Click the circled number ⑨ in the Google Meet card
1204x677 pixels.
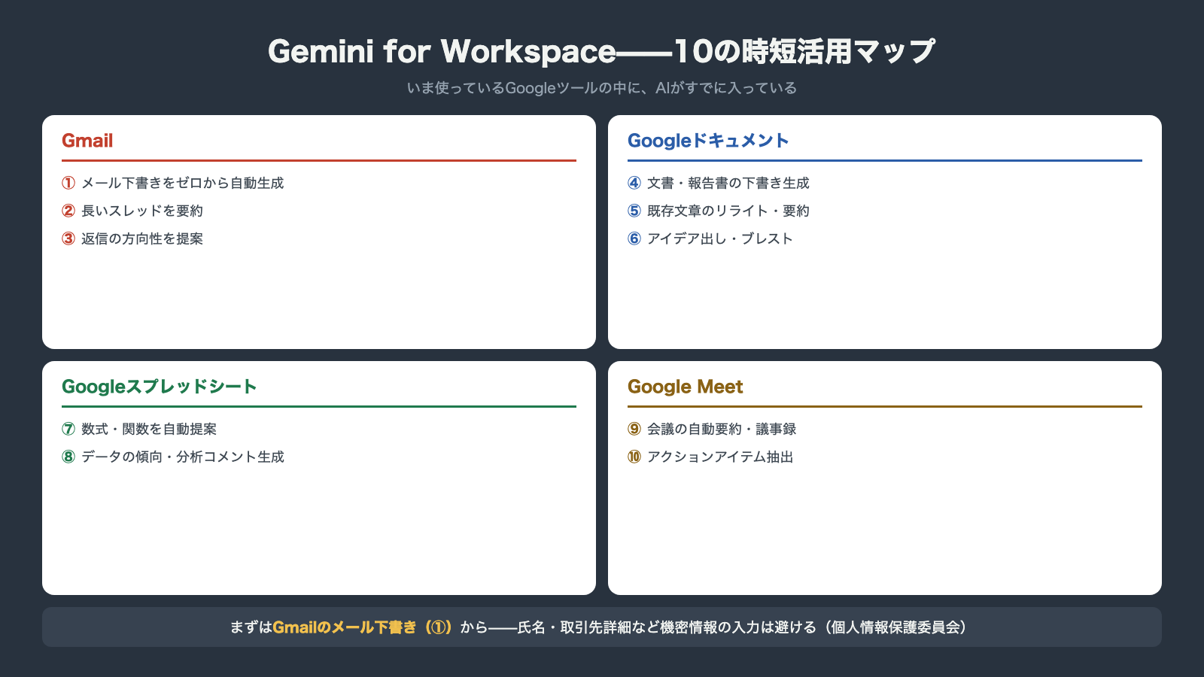634,429
